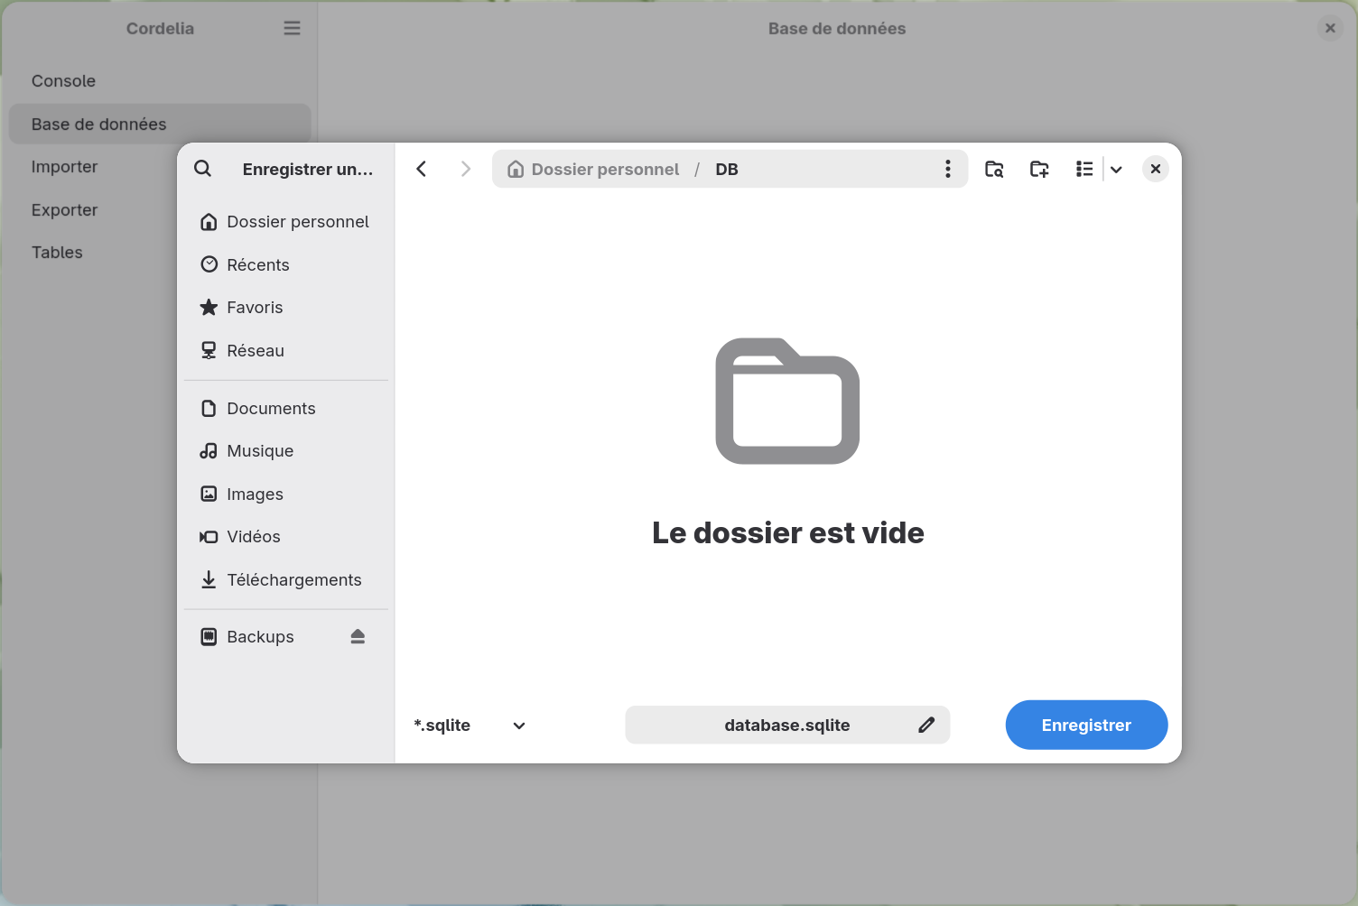The image size is (1358, 906).
Task: Click the Enregistrer button
Action: click(1086, 725)
